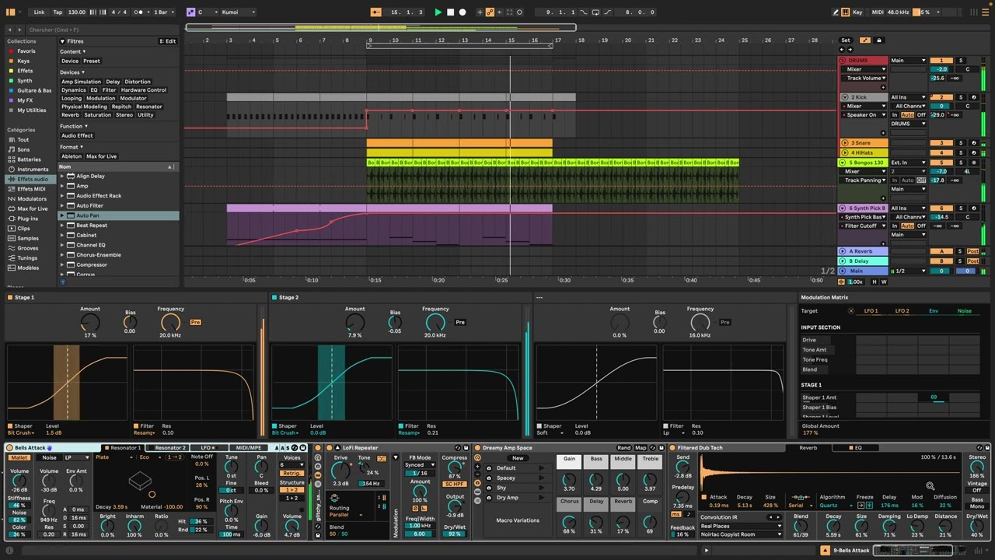Open the Samples category
The width and height of the screenshot is (995, 560).
point(28,238)
